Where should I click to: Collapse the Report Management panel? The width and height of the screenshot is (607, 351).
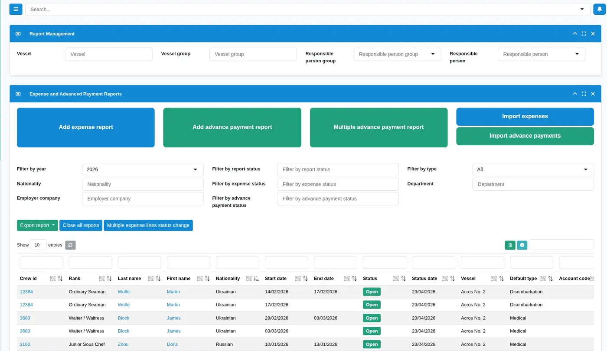[x=575, y=34]
